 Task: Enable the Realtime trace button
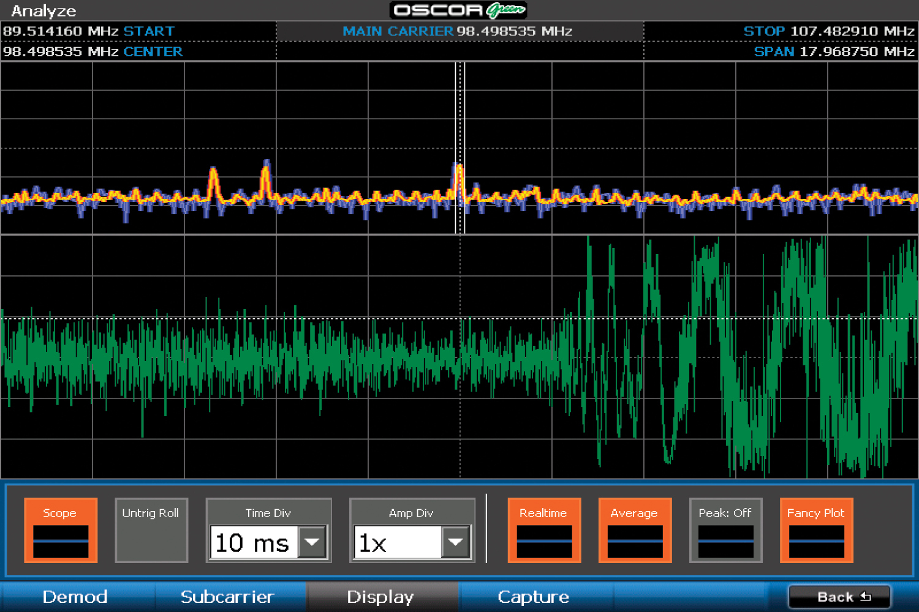pos(543,530)
